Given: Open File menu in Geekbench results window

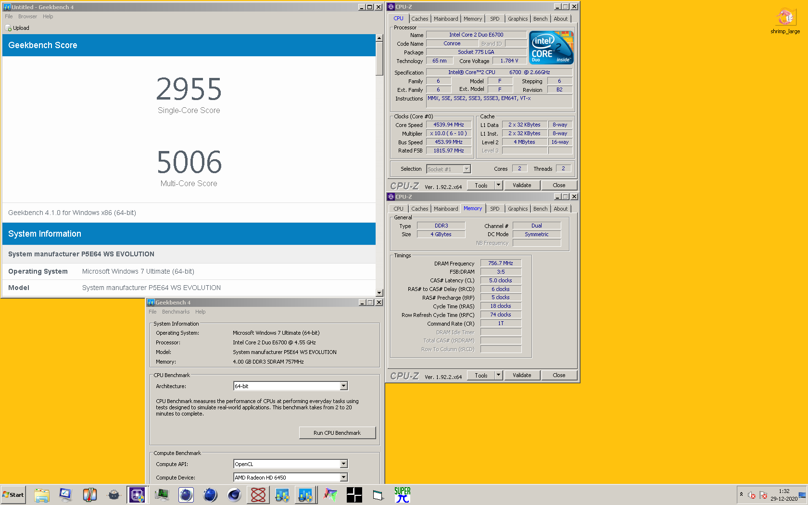Looking at the screenshot, I should 9,16.
